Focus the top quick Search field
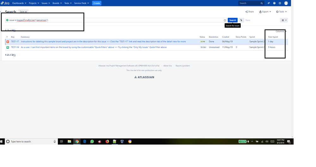316x167 pixels. click(251, 3)
